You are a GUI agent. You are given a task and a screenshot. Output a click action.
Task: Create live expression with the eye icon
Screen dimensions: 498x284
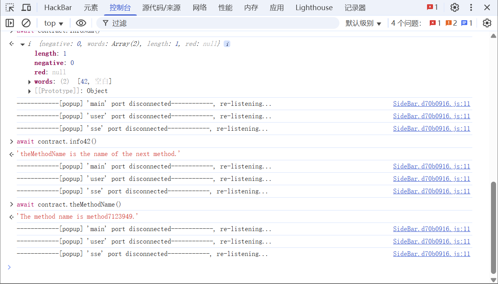click(x=81, y=23)
